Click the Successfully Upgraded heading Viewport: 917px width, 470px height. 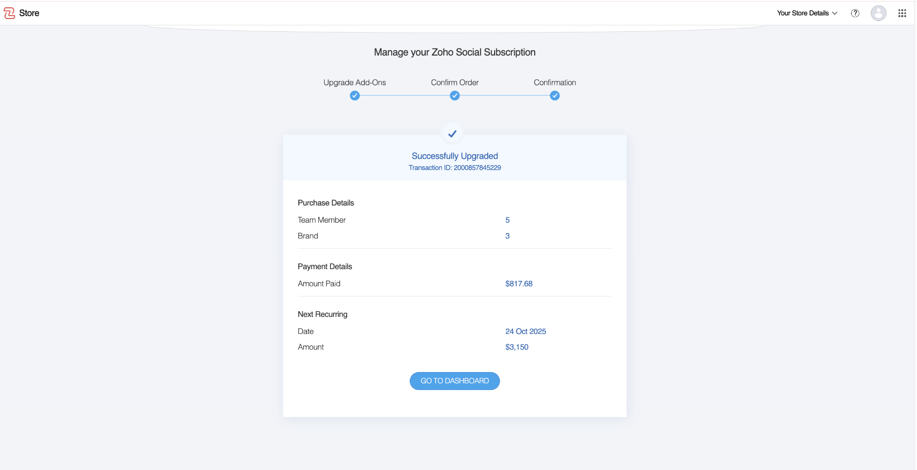455,156
